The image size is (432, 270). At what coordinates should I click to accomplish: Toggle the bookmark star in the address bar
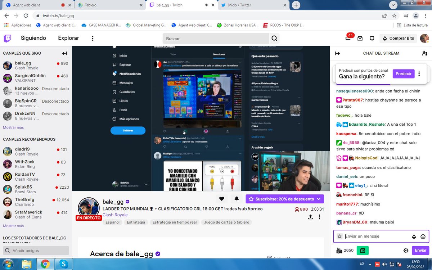point(394,15)
